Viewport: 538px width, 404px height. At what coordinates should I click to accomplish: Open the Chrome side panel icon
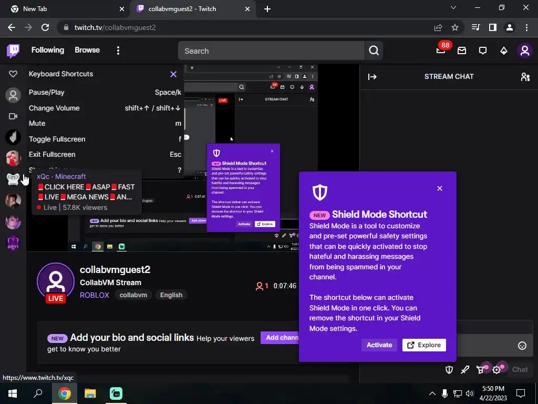pos(493,27)
